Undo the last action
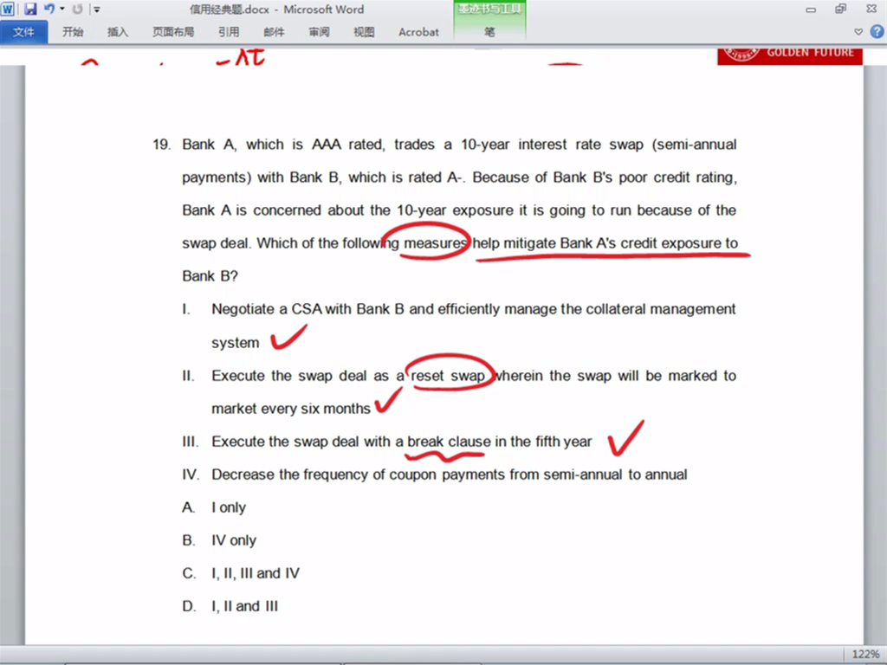The image size is (887, 665). (x=49, y=9)
